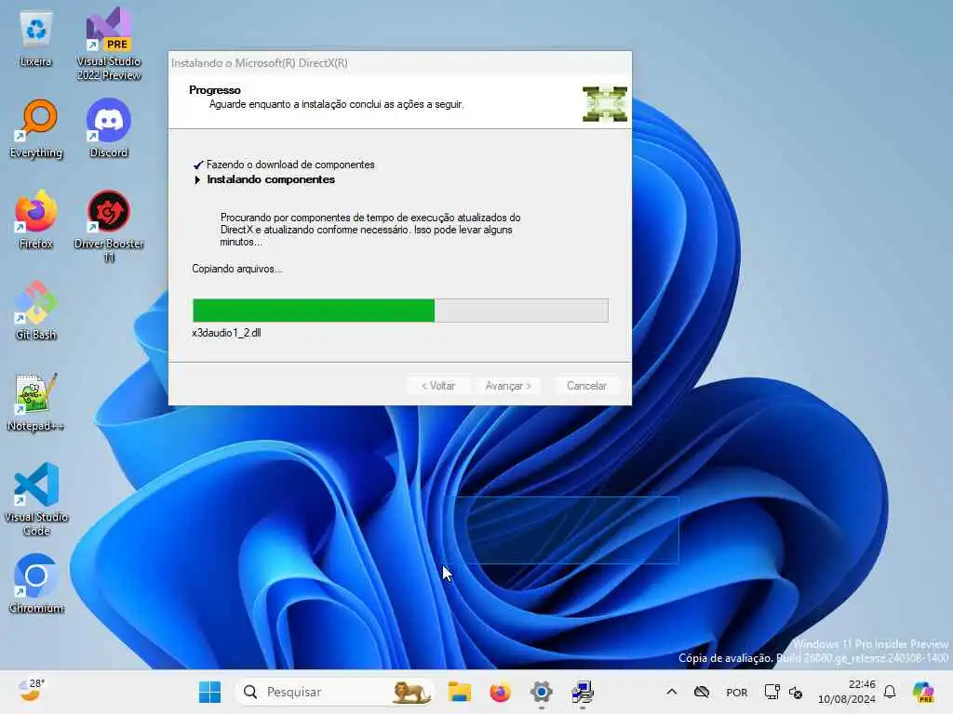Click the 'Copiando arquivos...' status text

coord(237,269)
